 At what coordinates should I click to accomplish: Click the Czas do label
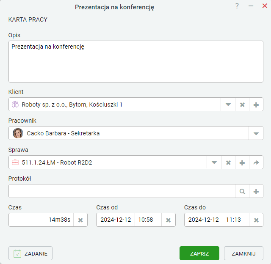[x=195, y=207]
